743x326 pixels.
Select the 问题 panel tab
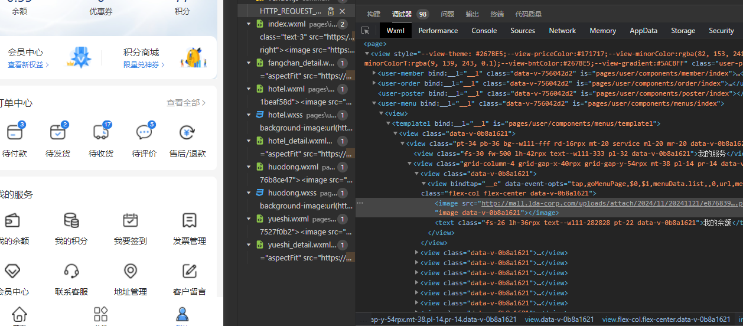[x=447, y=14]
